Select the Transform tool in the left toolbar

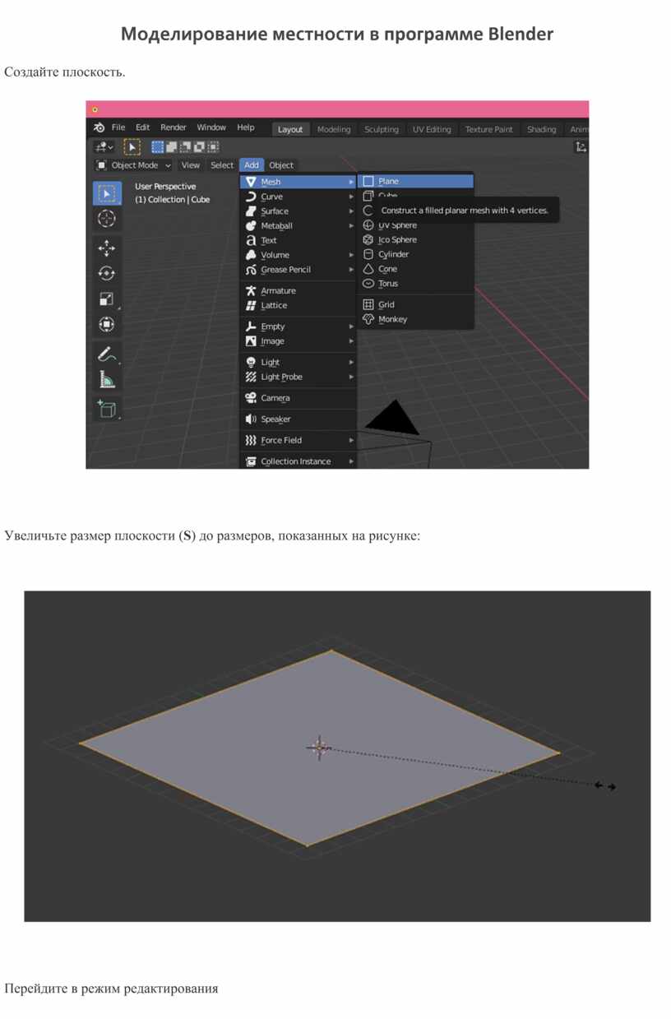click(107, 325)
